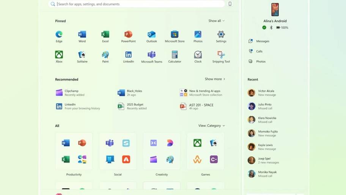Click the Bluetooth status icon
This screenshot has width=346, height=195.
271,27
